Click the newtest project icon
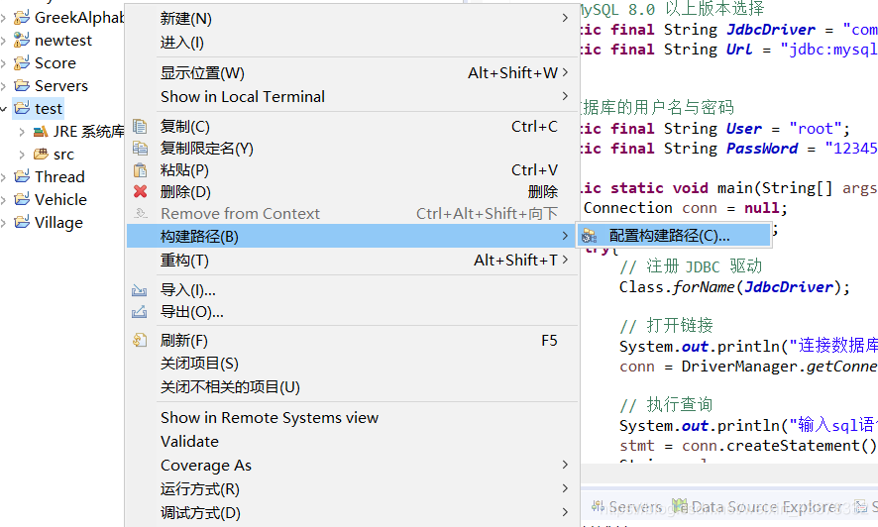The height and width of the screenshot is (527, 878). (x=22, y=41)
